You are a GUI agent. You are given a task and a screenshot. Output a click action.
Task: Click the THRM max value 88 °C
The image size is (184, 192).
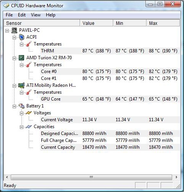coord(163,51)
